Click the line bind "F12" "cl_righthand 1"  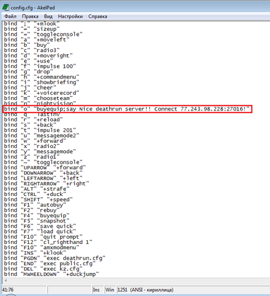[48, 242]
